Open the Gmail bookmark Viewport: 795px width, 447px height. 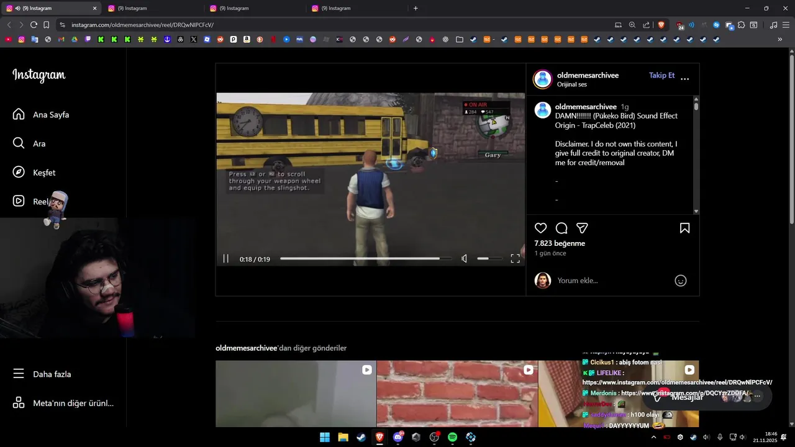tap(61, 40)
